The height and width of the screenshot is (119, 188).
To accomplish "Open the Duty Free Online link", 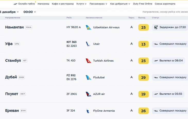I will point(142,4).
